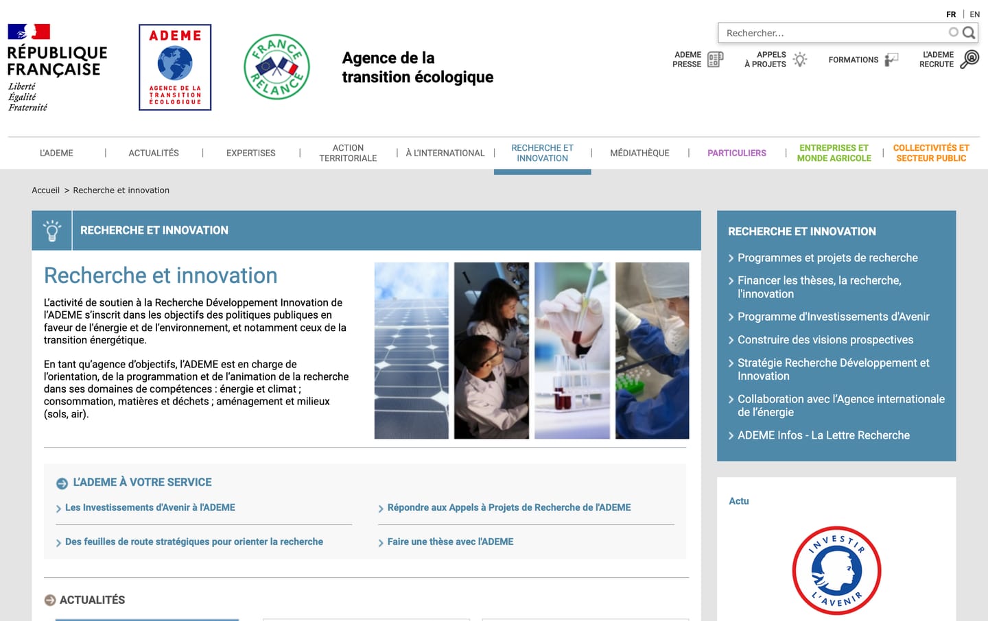Select the FR language option
The width and height of the screenshot is (988, 621).
tap(951, 14)
